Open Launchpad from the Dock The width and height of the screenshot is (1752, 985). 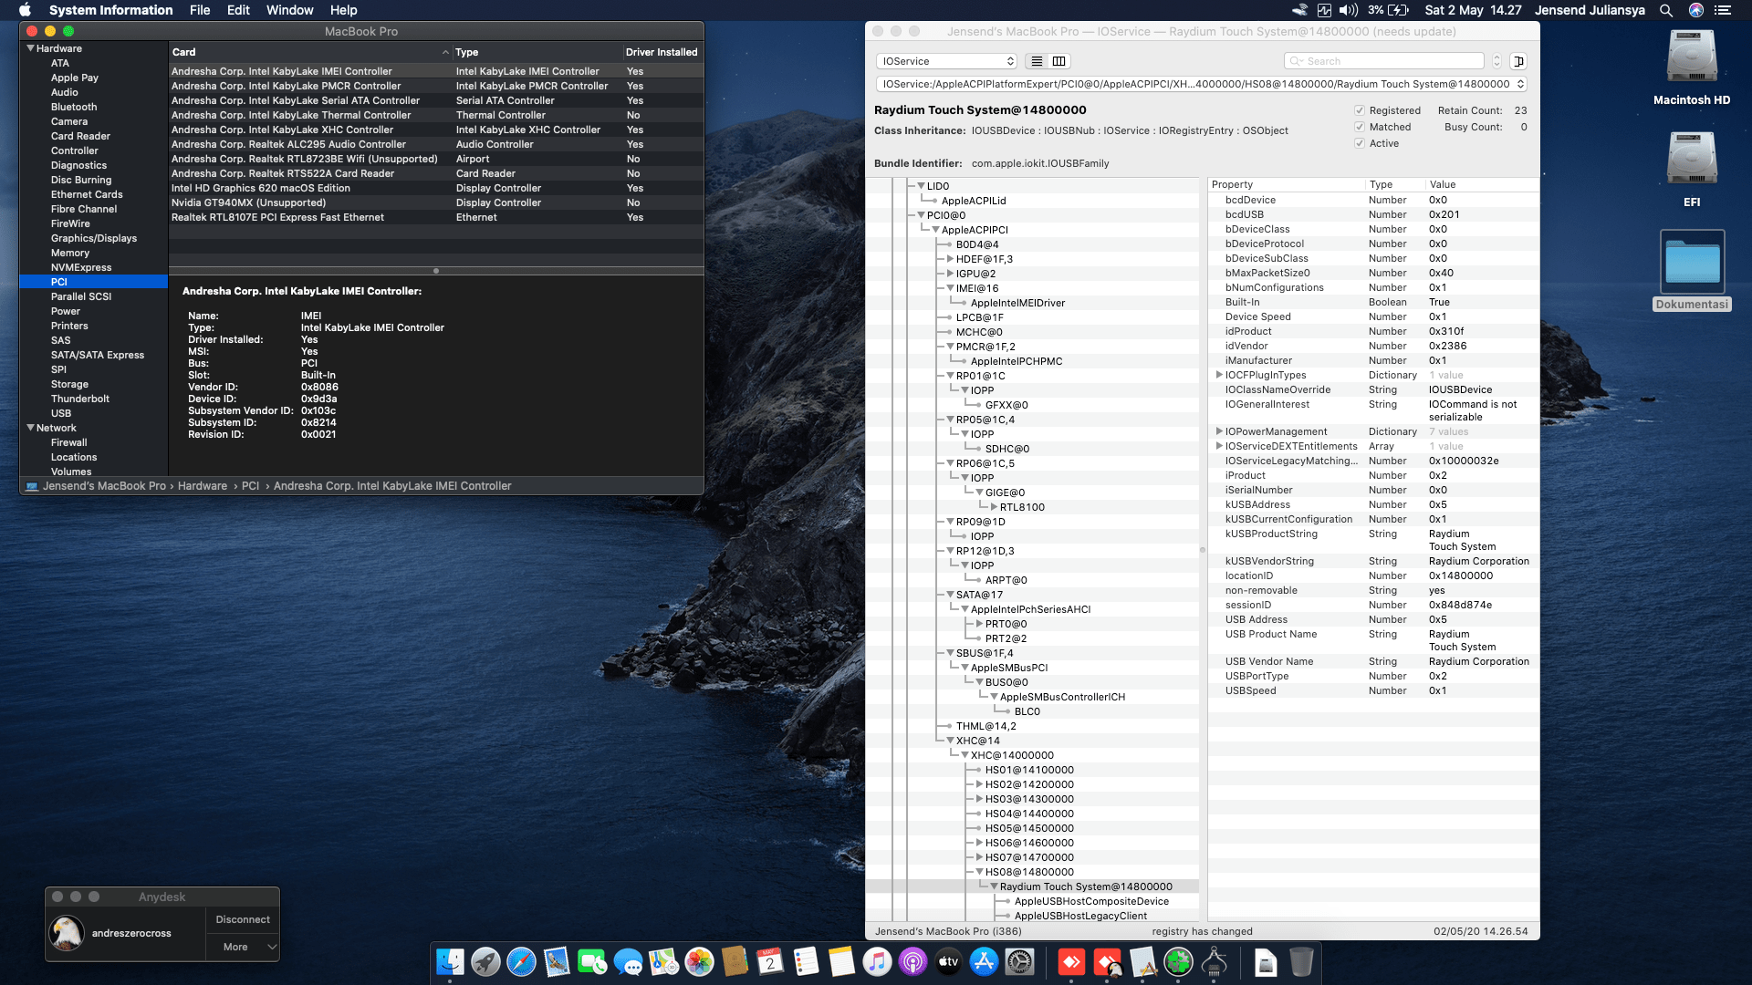coord(485,962)
